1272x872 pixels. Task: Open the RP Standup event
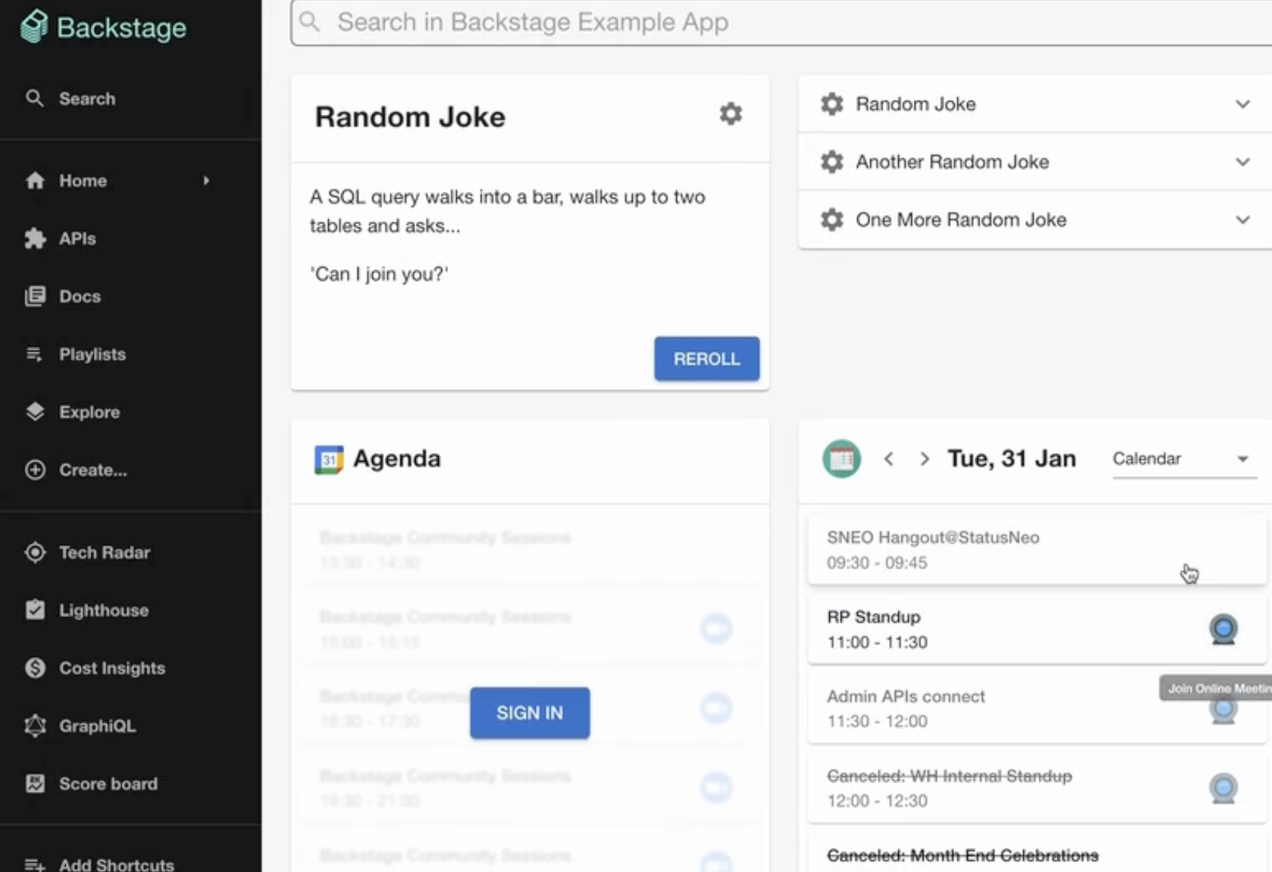click(1037, 629)
